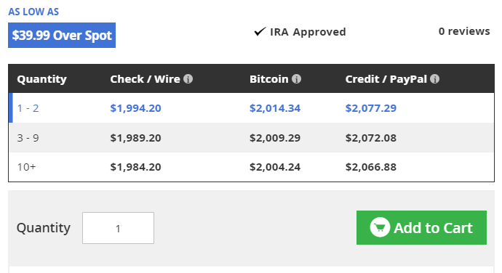Click the $2,014.34 Bitcoin price
502x273 pixels.
pos(275,108)
